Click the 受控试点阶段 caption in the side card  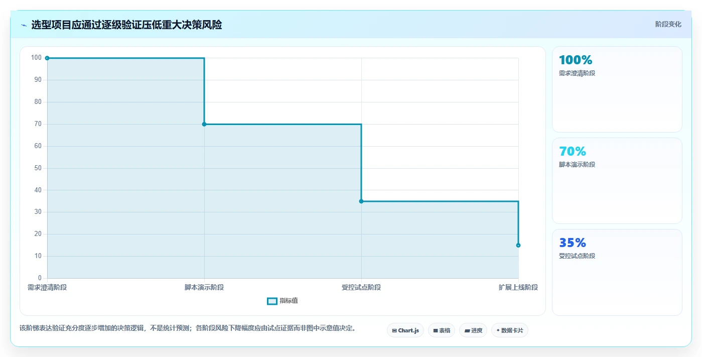[577, 256]
